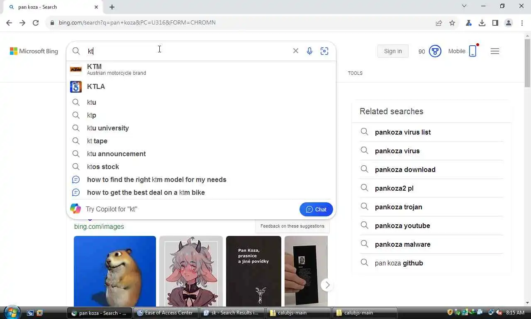Clear the search box with X icon

pyautogui.click(x=296, y=51)
